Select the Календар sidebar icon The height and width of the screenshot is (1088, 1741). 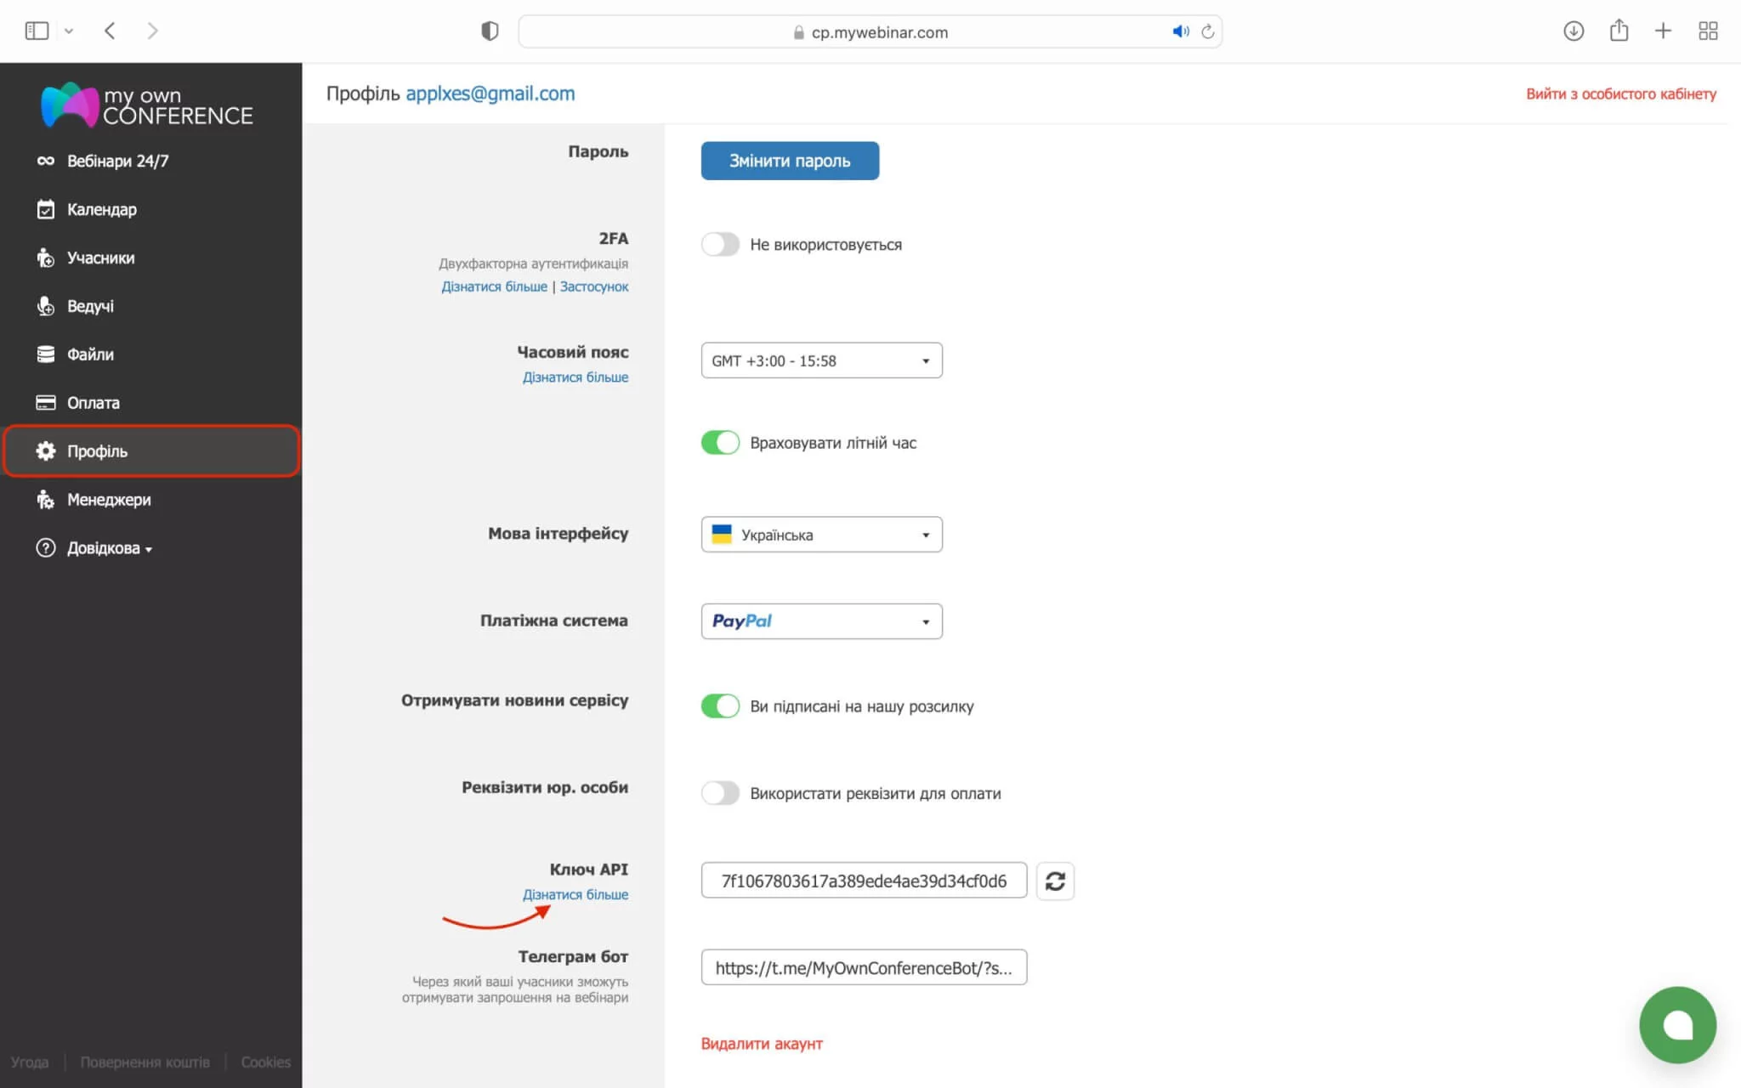coord(46,209)
